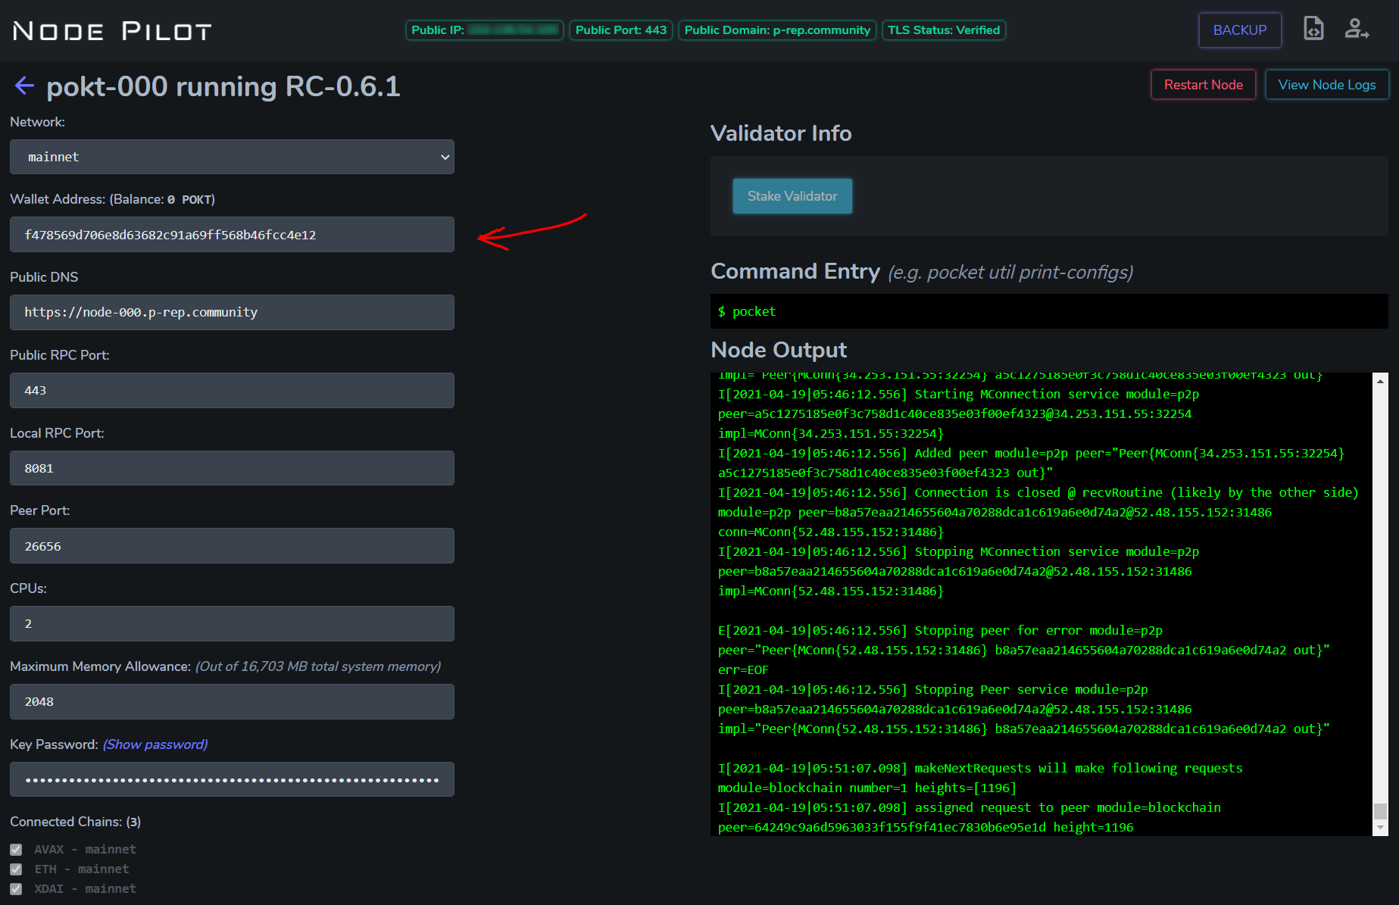Viewport: 1399px width, 905px height.
Task: Click the Public Port: 443 badge
Action: [x=621, y=30]
